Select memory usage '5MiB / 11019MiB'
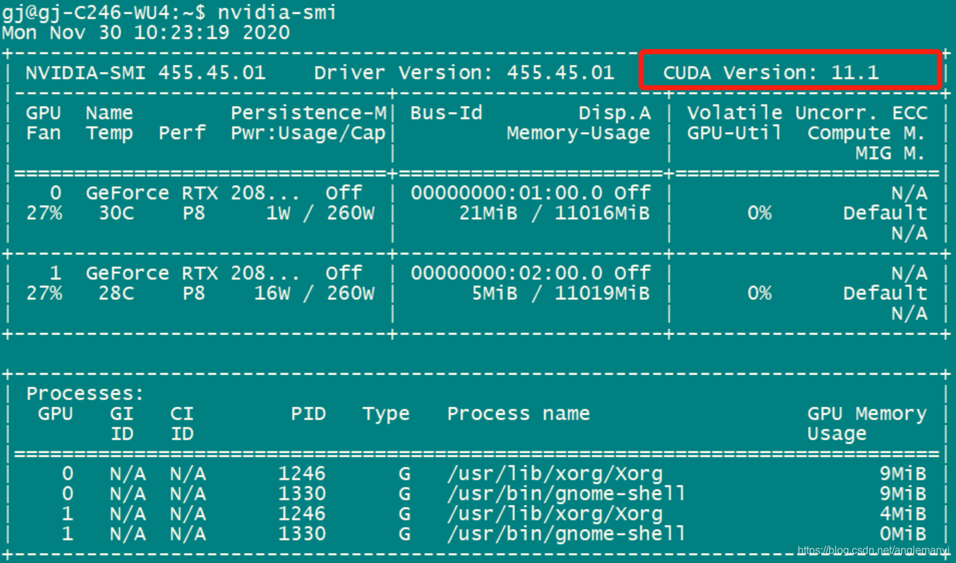This screenshot has height=563, width=956. [x=561, y=293]
